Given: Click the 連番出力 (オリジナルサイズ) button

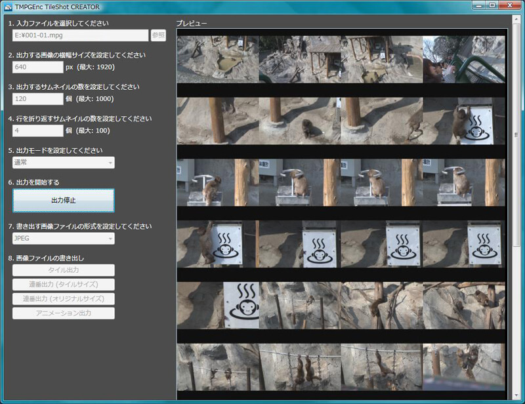Looking at the screenshot, I should (x=63, y=298).
